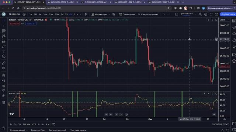This screenshot has width=236, height=132.
Task: Move the RSI pane up
Action: tap(204, 93)
